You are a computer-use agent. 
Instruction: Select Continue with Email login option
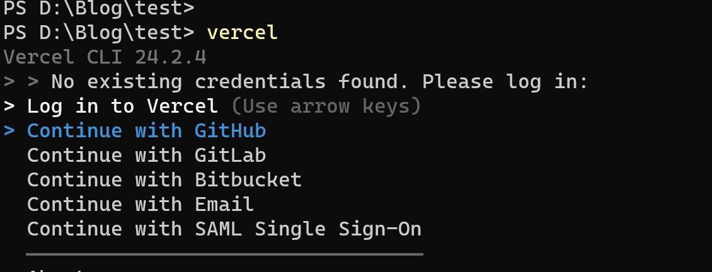pyautogui.click(x=141, y=205)
